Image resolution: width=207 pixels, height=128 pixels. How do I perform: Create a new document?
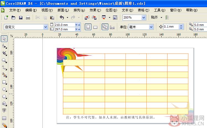point(6,17)
